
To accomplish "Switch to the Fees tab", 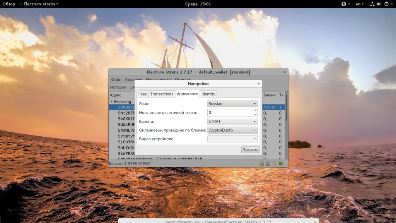I will [x=142, y=94].
